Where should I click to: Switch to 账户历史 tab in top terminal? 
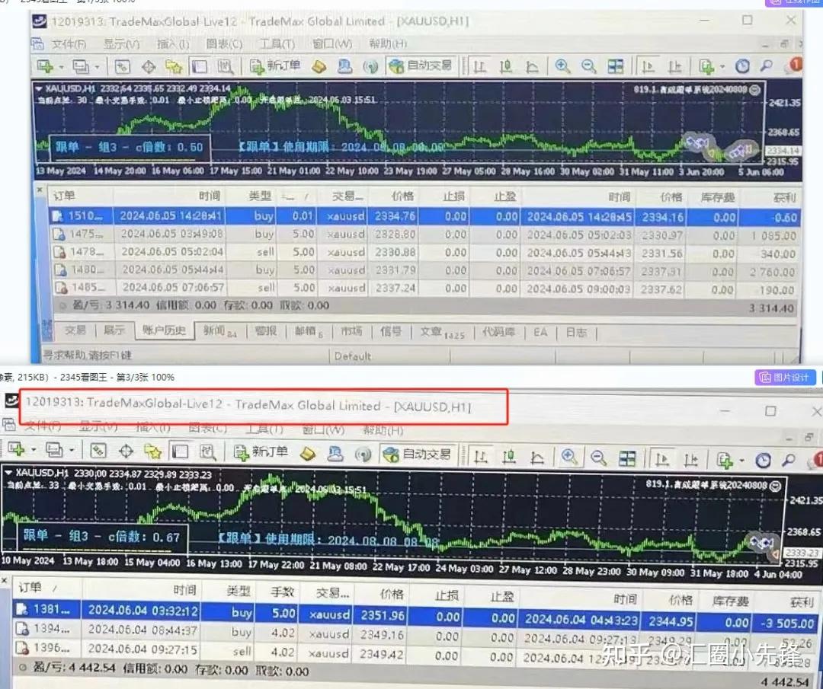click(164, 330)
